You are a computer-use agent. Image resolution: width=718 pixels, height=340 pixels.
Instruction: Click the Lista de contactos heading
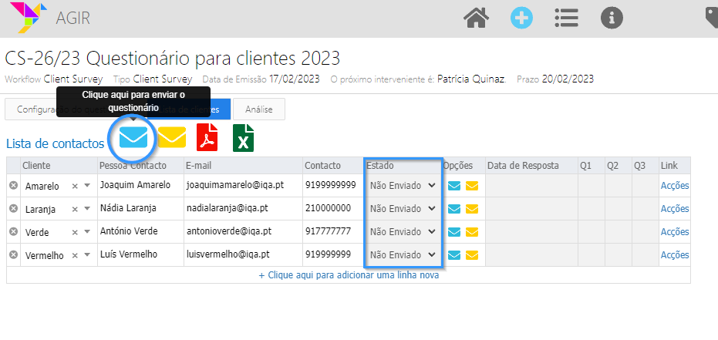56,143
